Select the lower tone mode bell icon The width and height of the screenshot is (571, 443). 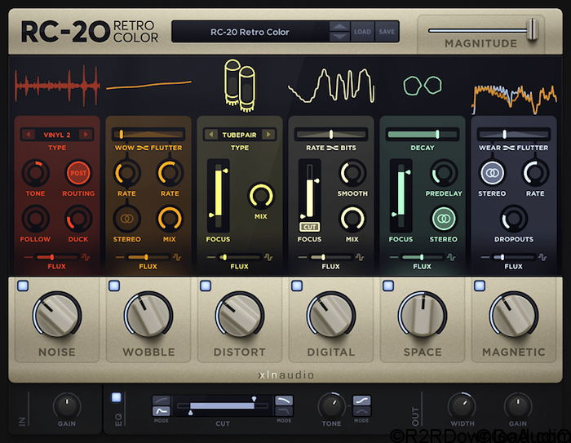[361, 411]
